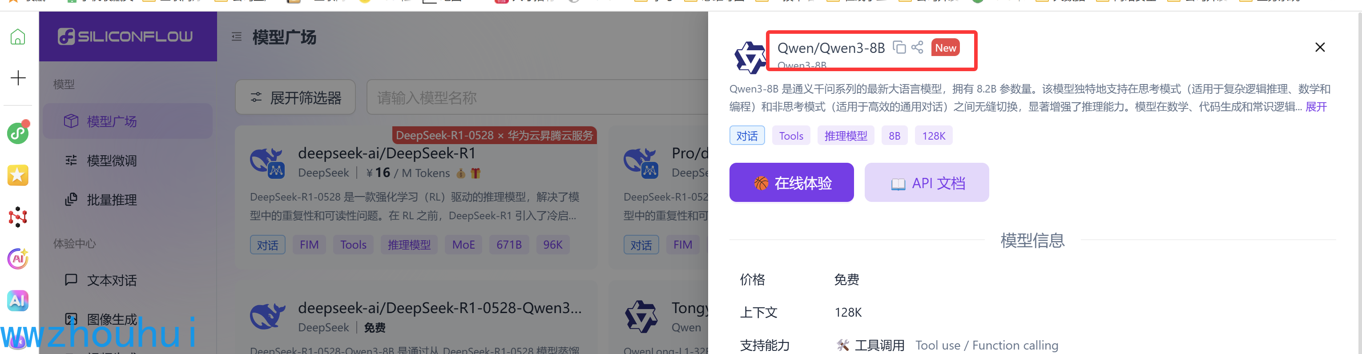This screenshot has width=1362, height=354.
Task: Copy the Qwen/Qwen3-8B model name
Action: click(x=899, y=48)
